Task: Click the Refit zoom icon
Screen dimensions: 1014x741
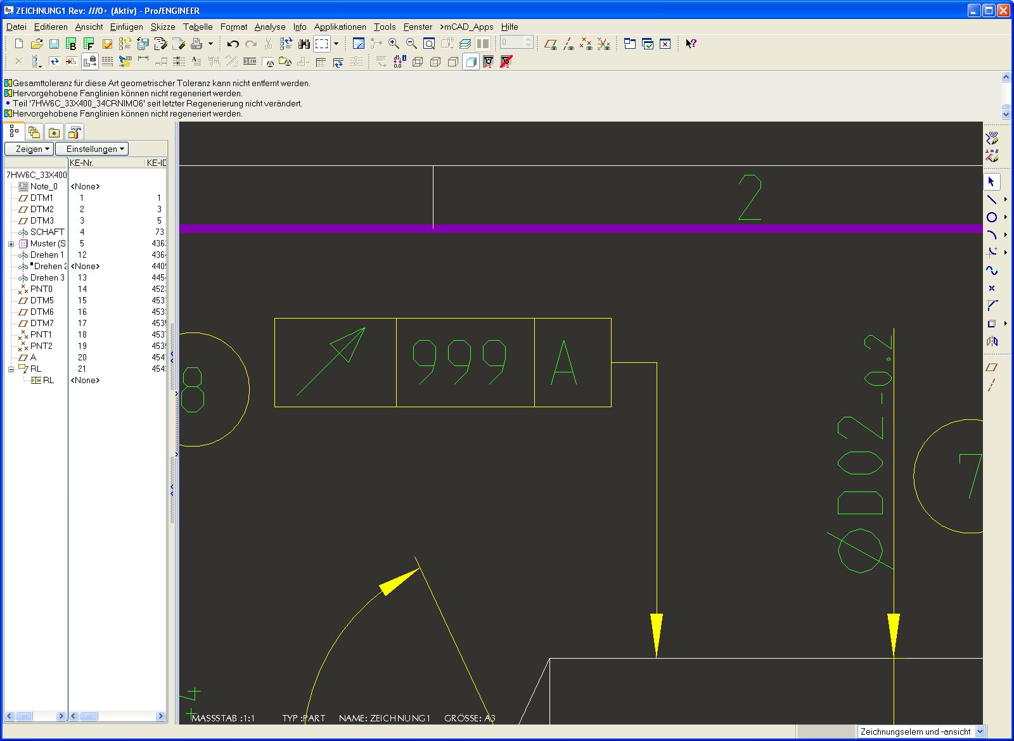Action: [x=429, y=44]
